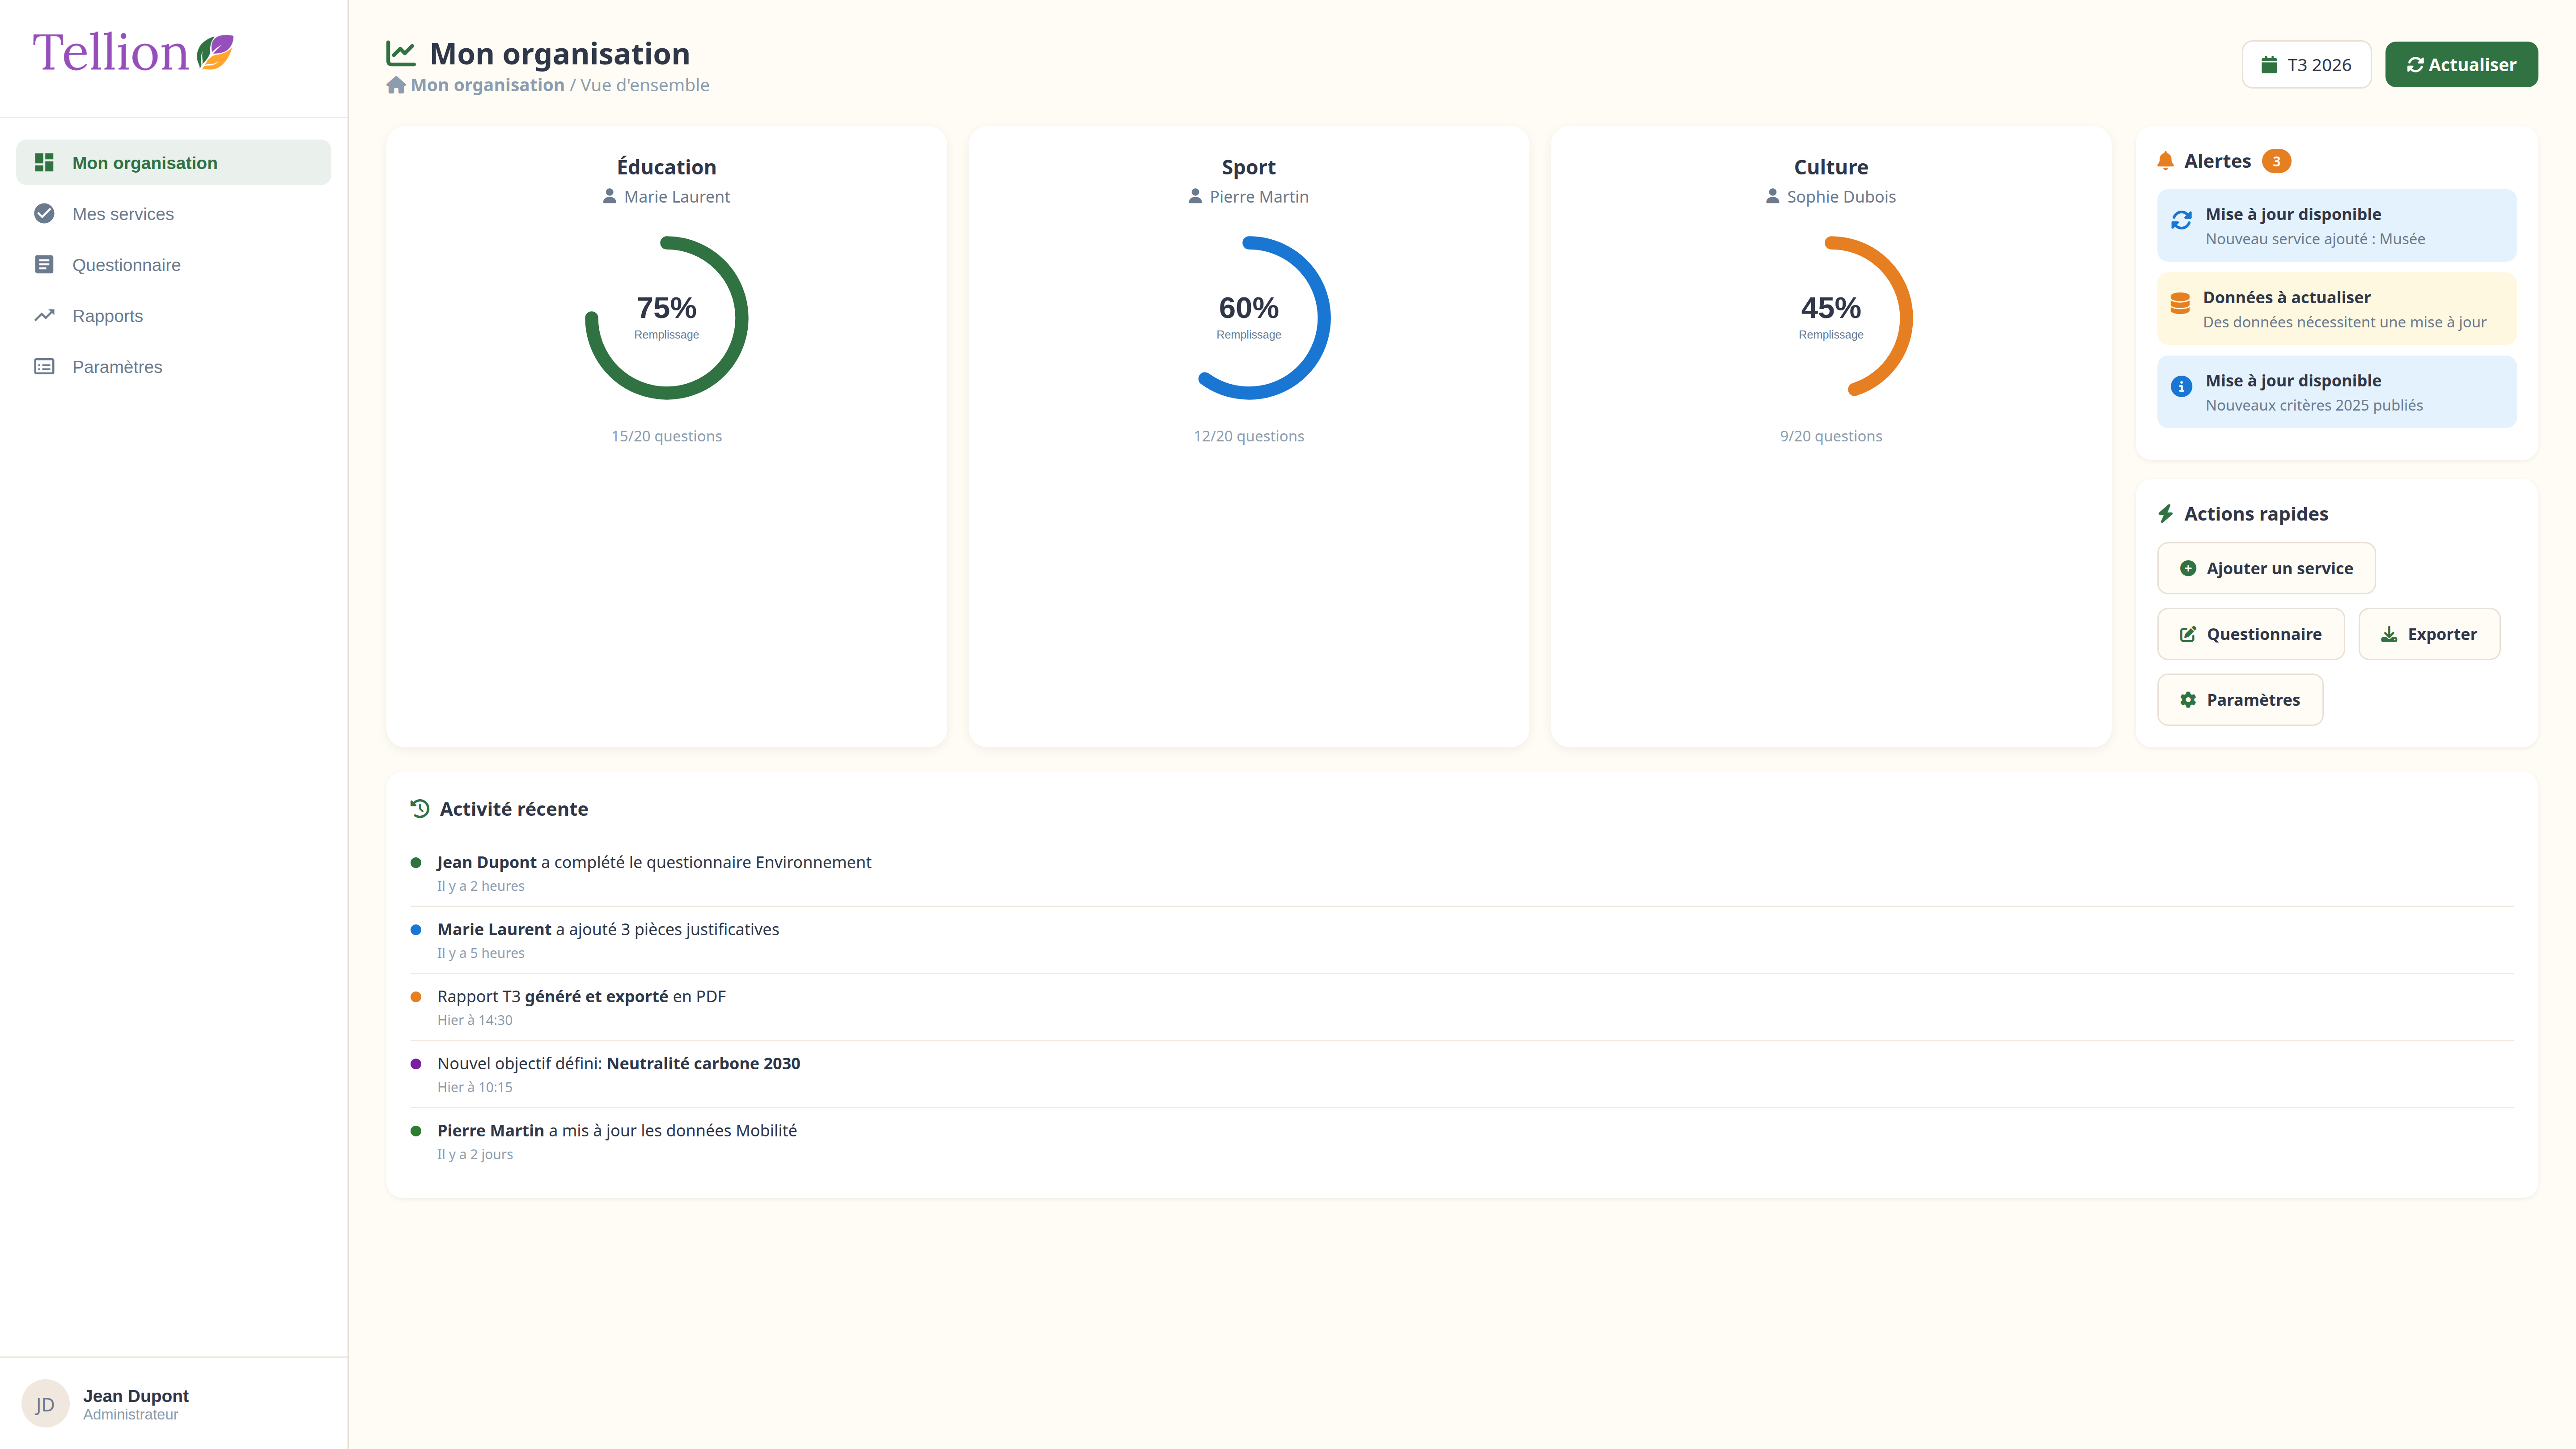The height and width of the screenshot is (1449, 2576).
Task: Click the Neutralité carbone 2030 activity
Action: (x=1462, y=1074)
